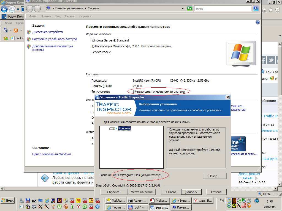Open the Диспетчер устройств link
The height and width of the screenshot is (211, 282).
pos(47,32)
